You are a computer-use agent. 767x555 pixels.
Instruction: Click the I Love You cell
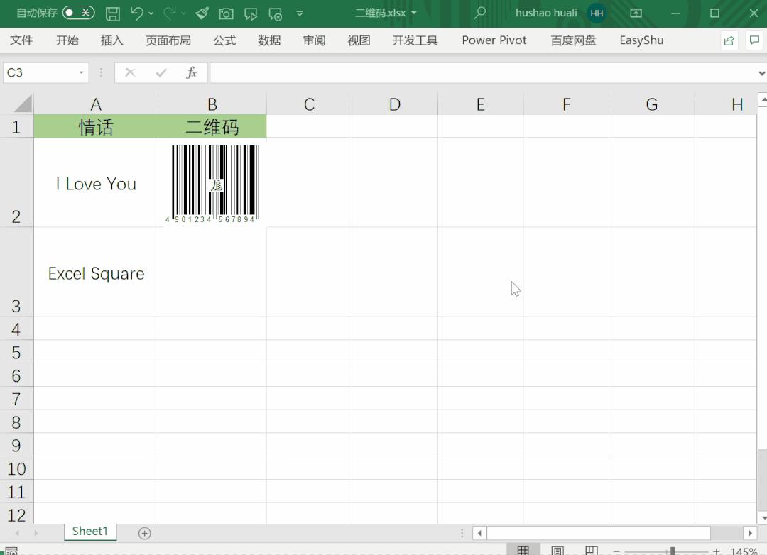pos(96,183)
